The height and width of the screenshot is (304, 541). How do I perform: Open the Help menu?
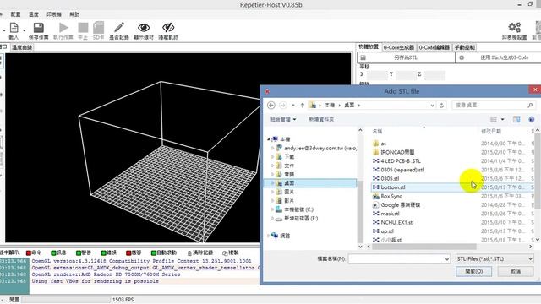pos(74,14)
